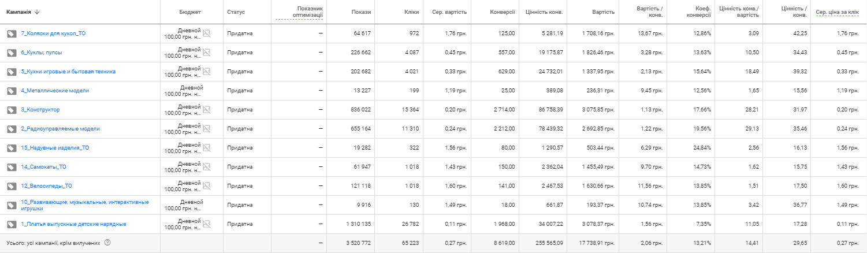Click shopping tag icon for 12_Велосипеды_ТО
This screenshot has height=253, width=867.
tap(10, 186)
